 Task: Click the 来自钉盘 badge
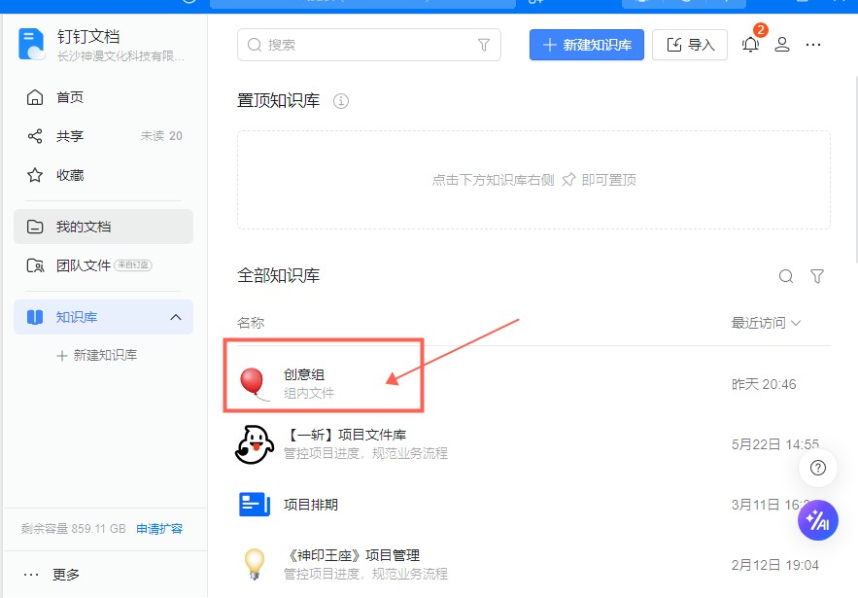(133, 265)
